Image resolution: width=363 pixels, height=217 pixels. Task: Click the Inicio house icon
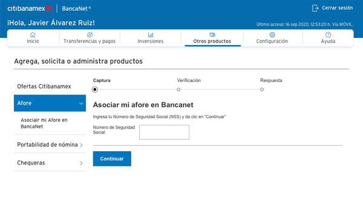[33, 35]
